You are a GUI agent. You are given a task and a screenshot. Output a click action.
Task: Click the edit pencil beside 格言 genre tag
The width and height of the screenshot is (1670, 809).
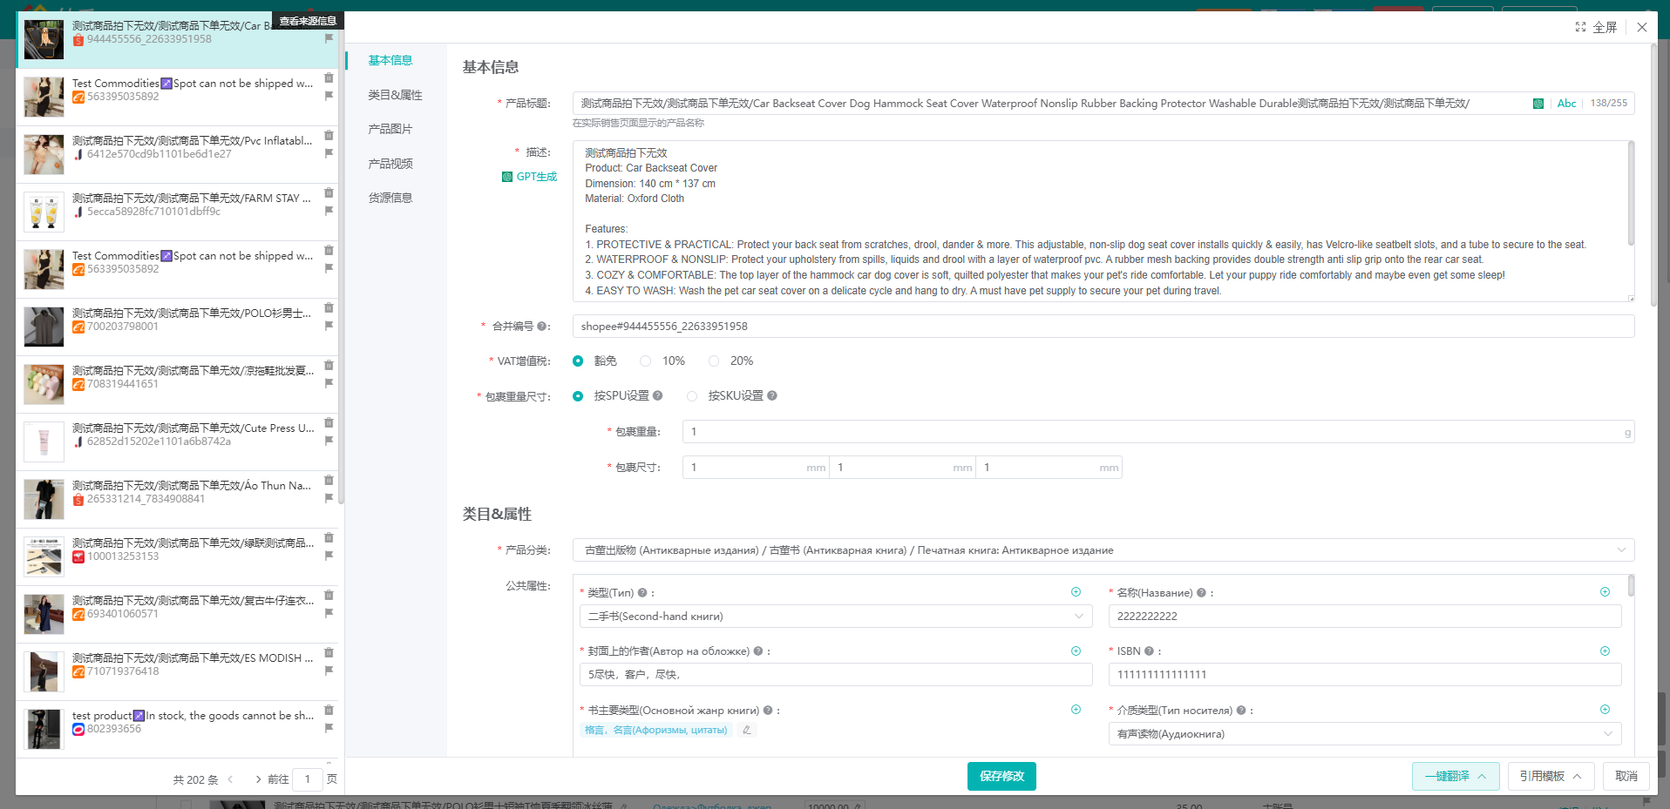point(746,730)
